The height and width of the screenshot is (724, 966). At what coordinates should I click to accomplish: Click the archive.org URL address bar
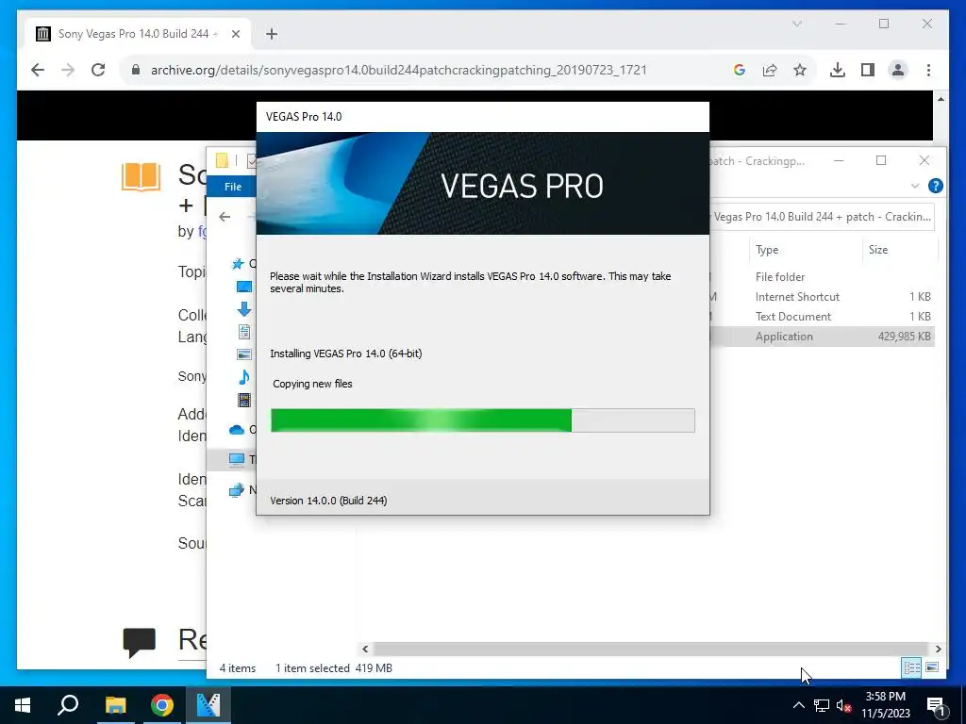pyautogui.click(x=399, y=70)
